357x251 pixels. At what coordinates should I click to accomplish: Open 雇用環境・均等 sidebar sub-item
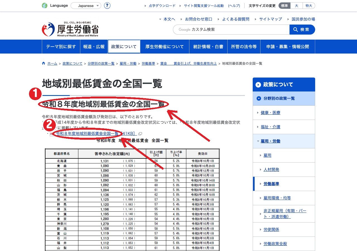point(284,198)
